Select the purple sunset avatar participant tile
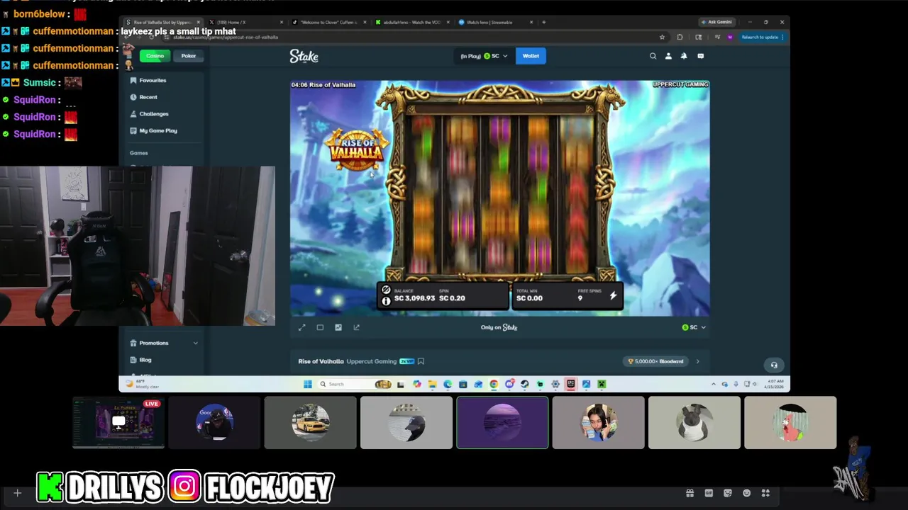This screenshot has height=510, width=908. tap(502, 423)
